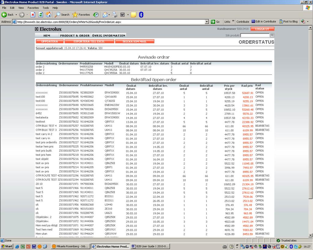Open the View menu

click(x=21, y=8)
